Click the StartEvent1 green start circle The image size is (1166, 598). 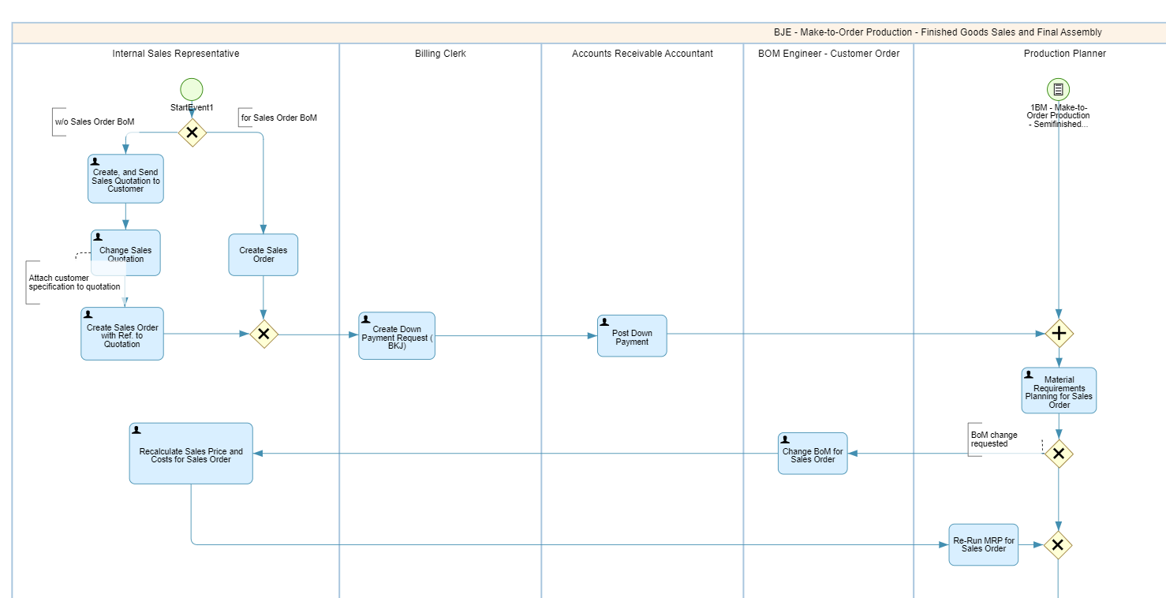coord(191,89)
